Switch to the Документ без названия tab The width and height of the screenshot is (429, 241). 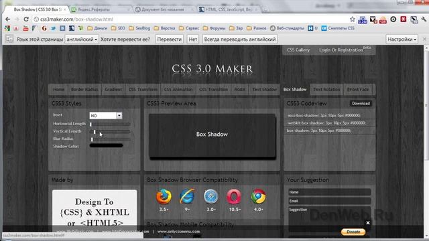(x=164, y=9)
